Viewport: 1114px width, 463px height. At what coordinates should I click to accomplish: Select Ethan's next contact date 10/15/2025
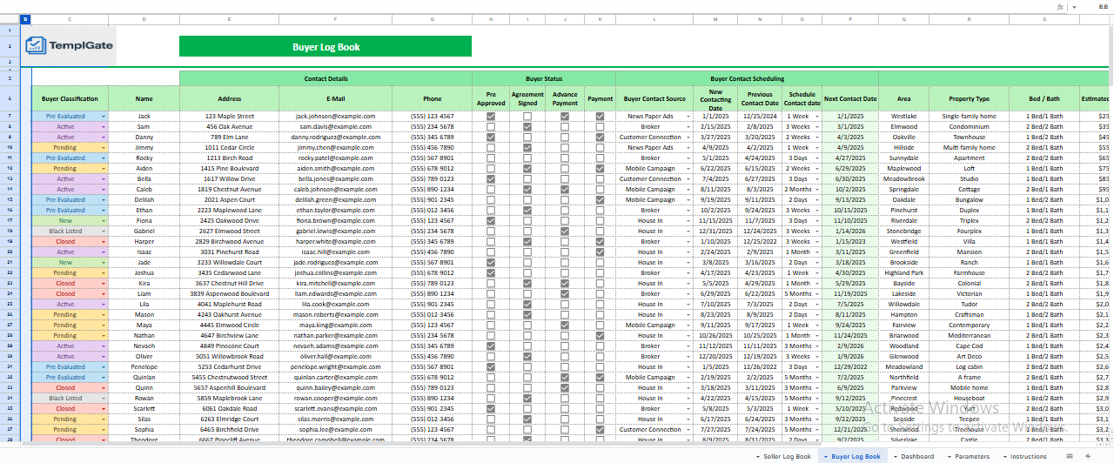point(850,210)
